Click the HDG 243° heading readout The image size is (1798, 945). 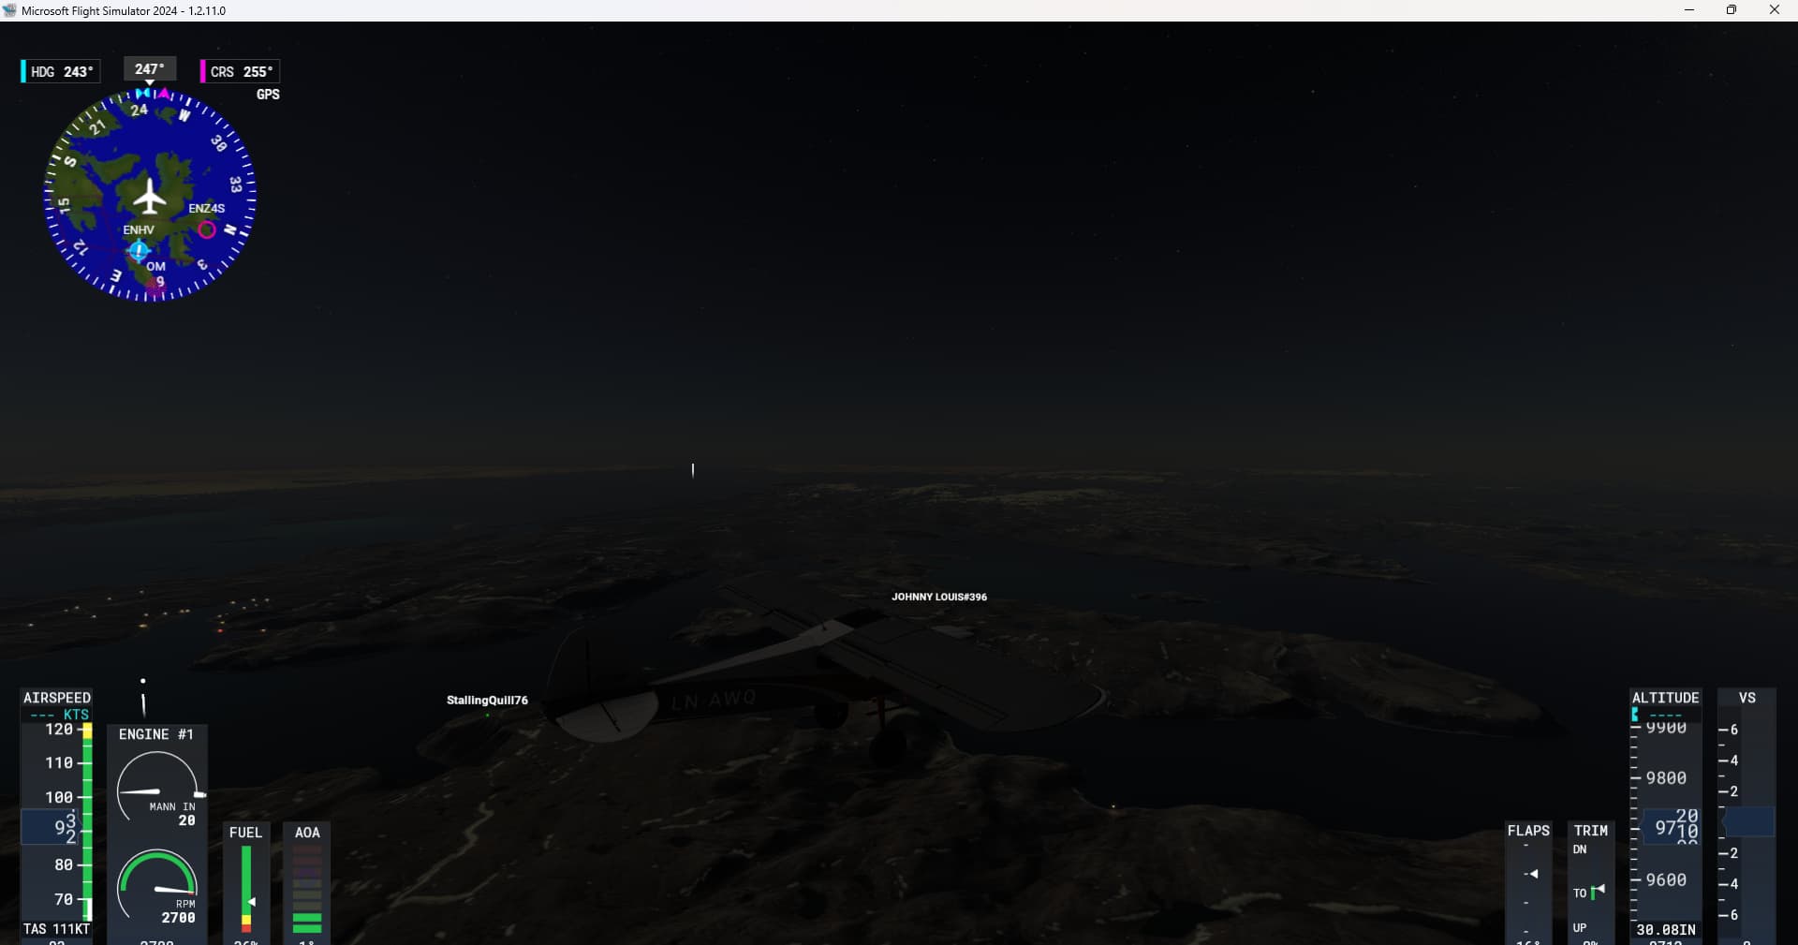61,71
